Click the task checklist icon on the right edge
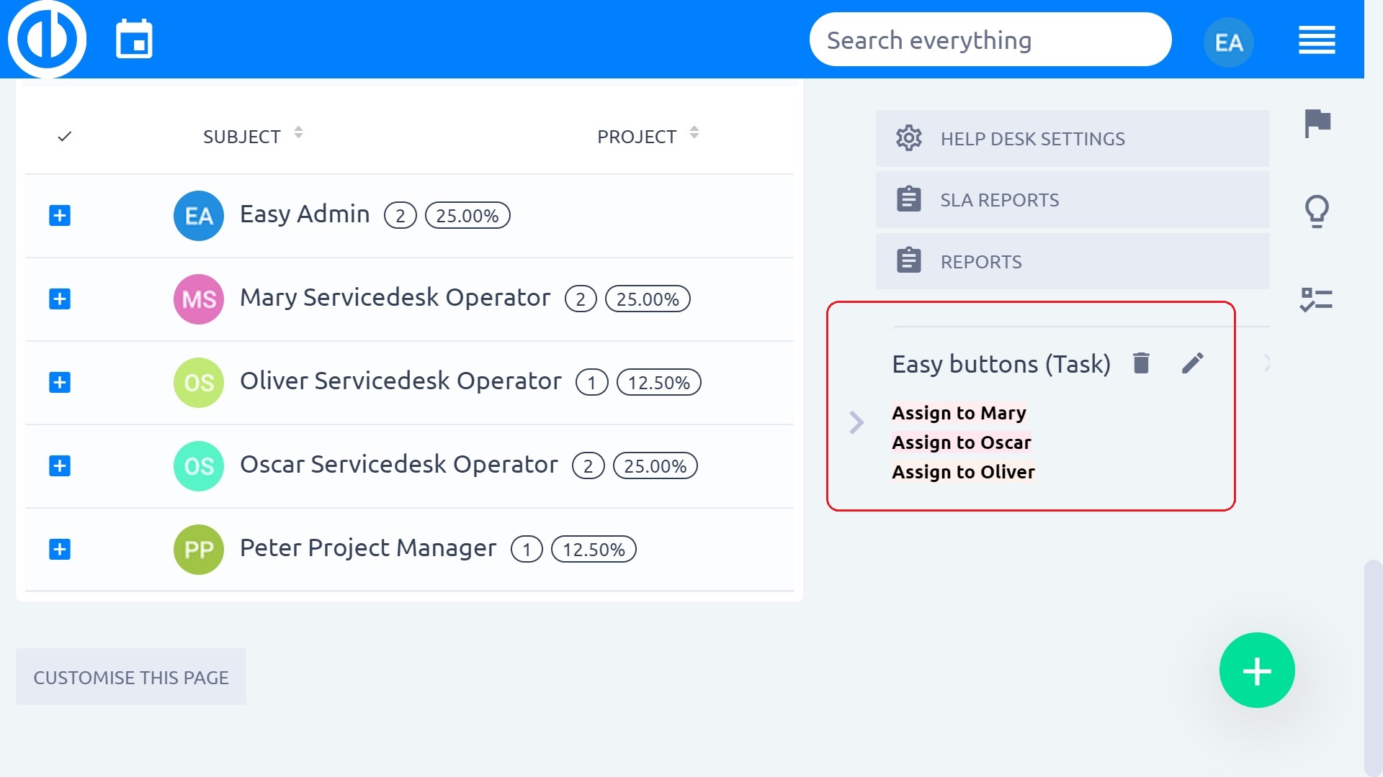1383x777 pixels. pos(1317,300)
